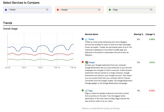Open the Google service link
Screen dimensions: 164x112
coord(91,63)
